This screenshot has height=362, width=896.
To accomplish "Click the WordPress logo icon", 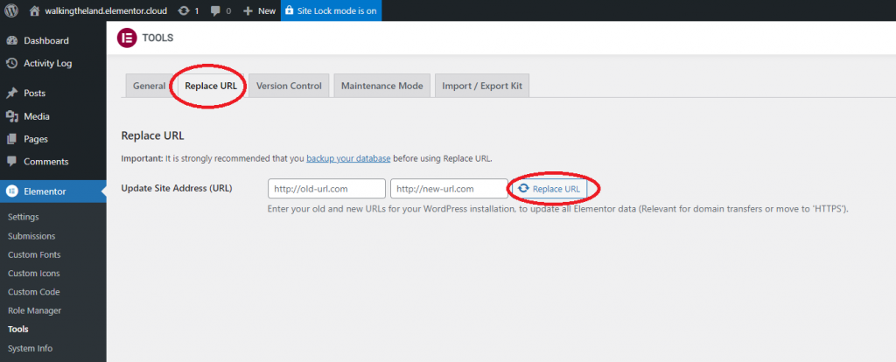I will (x=12, y=10).
